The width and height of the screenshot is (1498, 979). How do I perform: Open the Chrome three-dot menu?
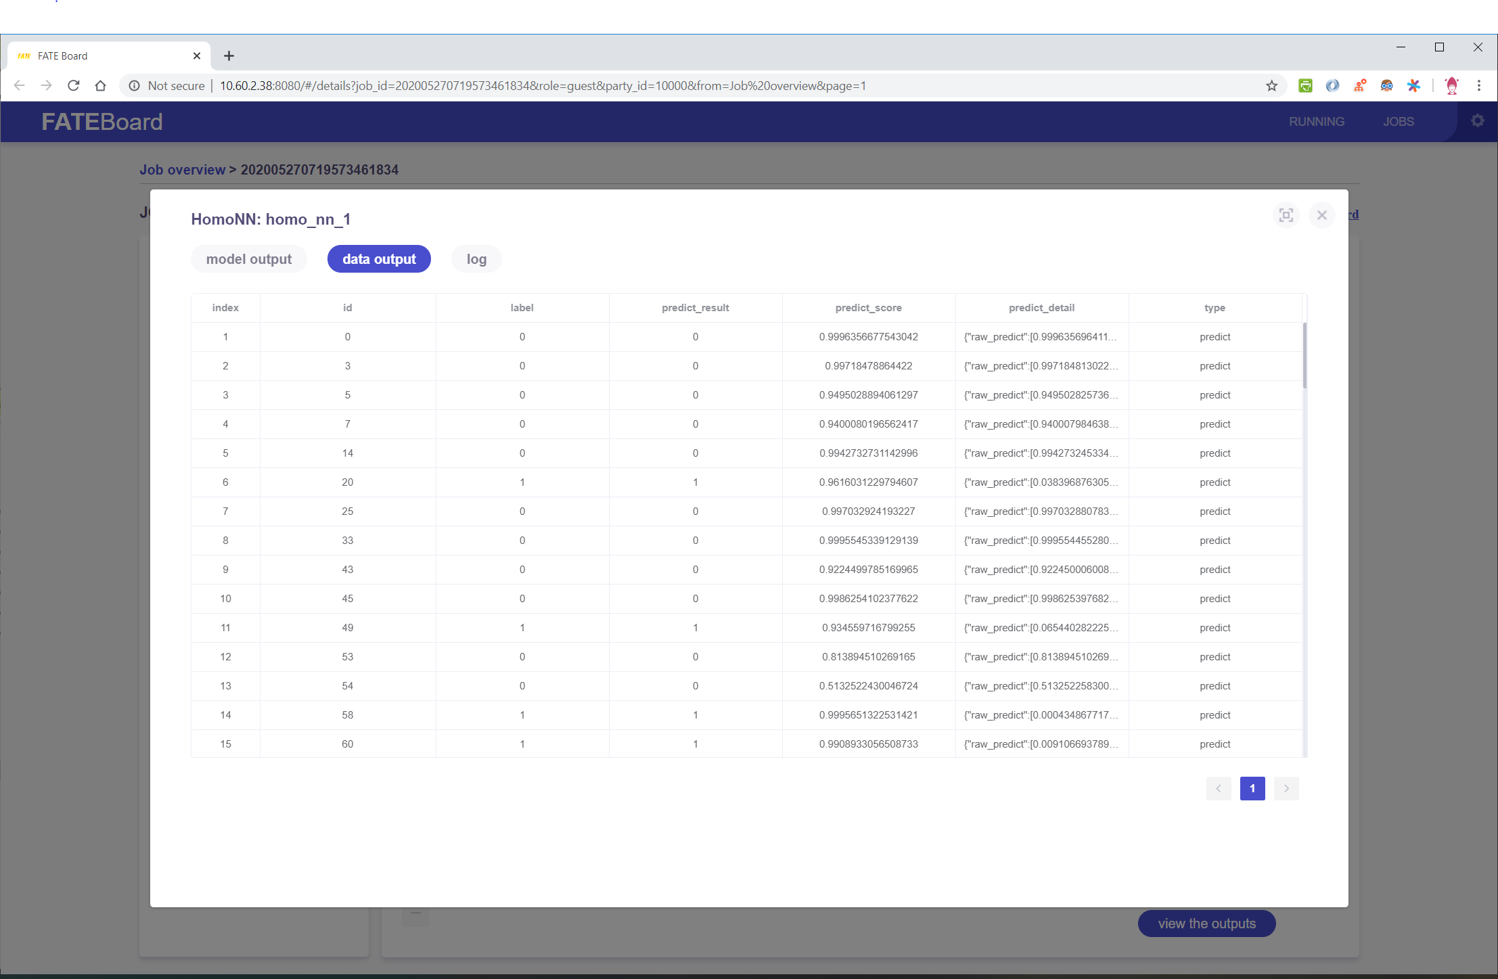[x=1479, y=86]
